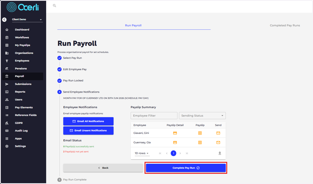Click the GDPR gavel icon
Image resolution: width=313 pixels, height=184 pixels.
(x=7, y=123)
